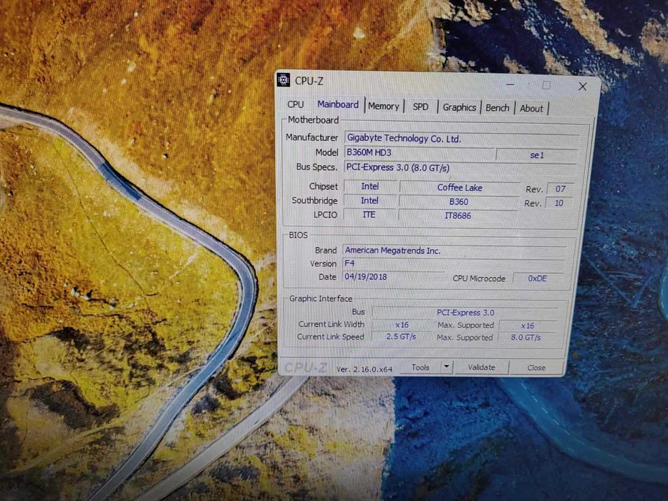Image resolution: width=668 pixels, height=501 pixels.
Task: Click the Ver. 2.16.0.x64 version label
Action: click(364, 369)
